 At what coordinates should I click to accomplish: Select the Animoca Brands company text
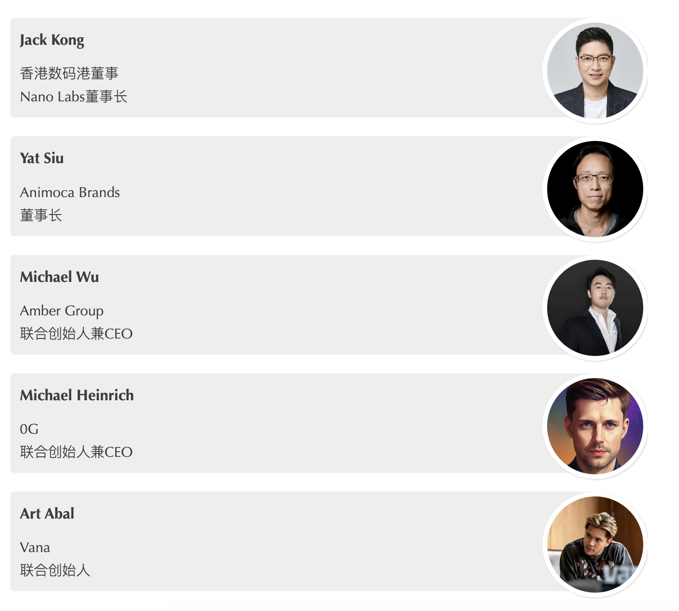70,192
